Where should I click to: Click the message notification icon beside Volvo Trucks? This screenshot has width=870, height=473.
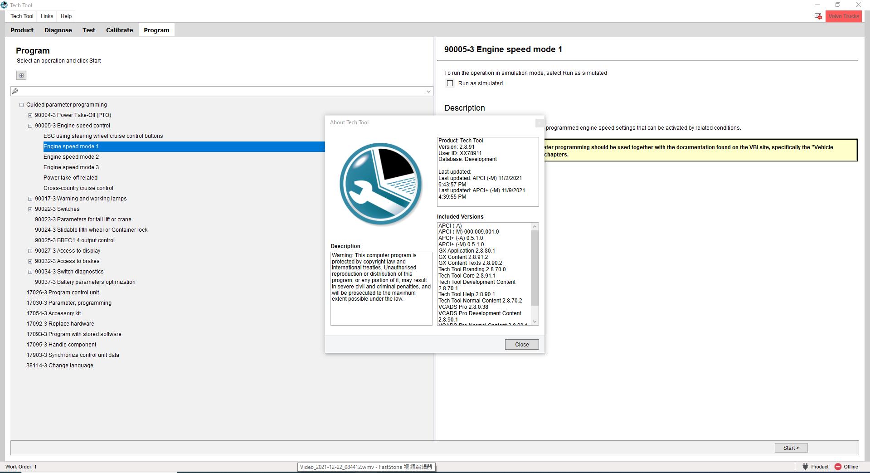(x=818, y=16)
